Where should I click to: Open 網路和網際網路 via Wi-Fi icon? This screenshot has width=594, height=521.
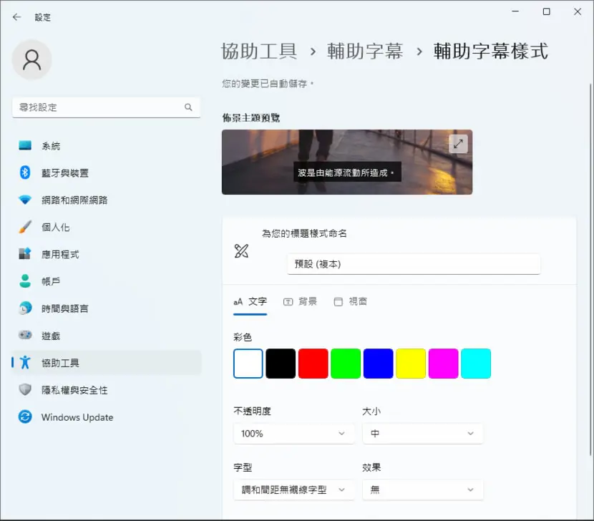[x=25, y=200]
